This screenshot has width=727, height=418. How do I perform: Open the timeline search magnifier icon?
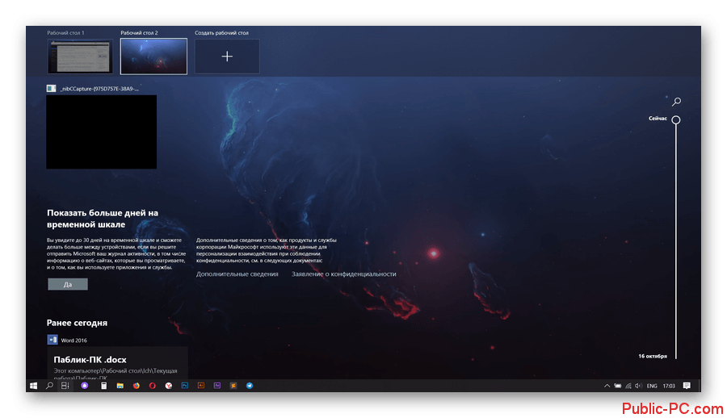click(x=676, y=102)
